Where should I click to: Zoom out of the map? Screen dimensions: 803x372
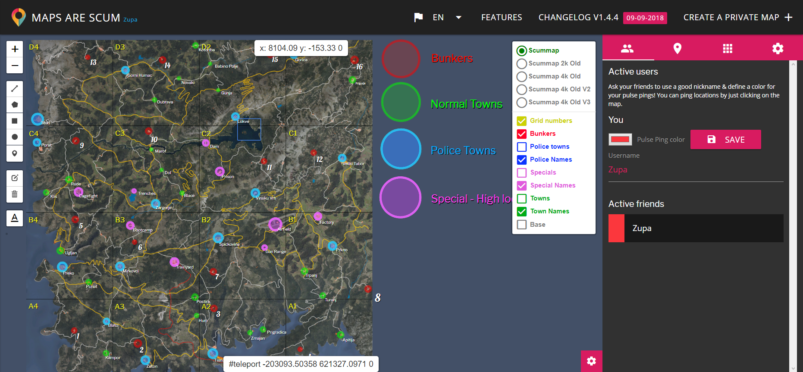click(x=15, y=66)
